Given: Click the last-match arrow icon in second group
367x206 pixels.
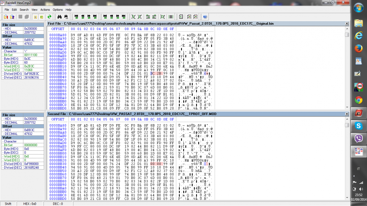Looking at the screenshot, I should pyautogui.click(x=124, y=16).
